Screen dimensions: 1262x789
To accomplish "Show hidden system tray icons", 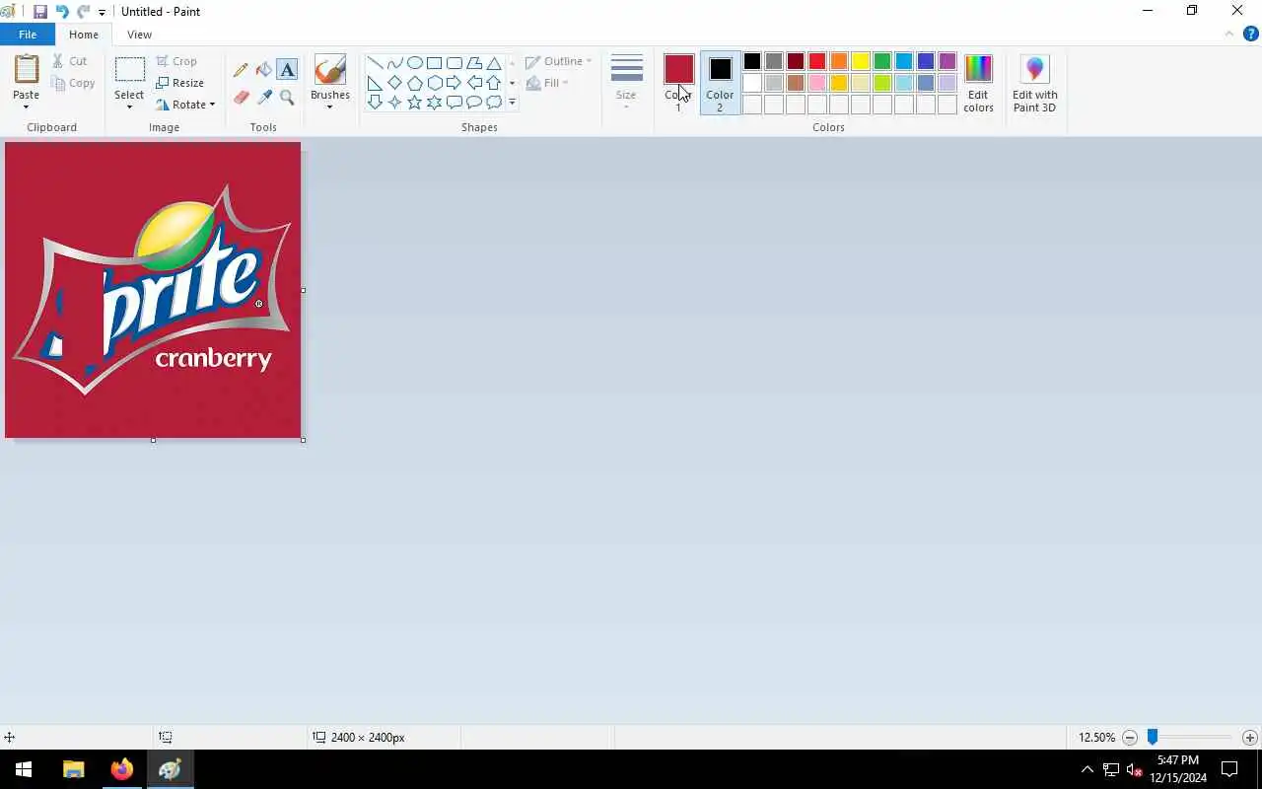I will [1087, 769].
